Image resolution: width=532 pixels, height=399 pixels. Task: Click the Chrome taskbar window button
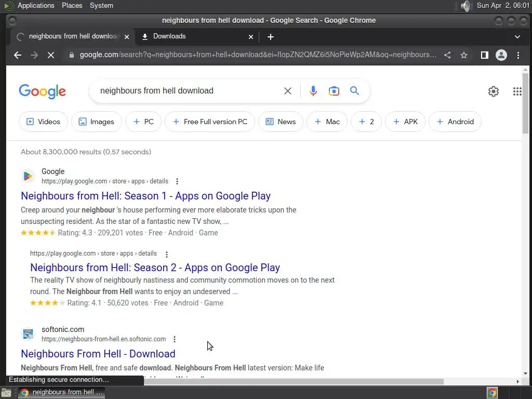pyautogui.click(x=61, y=393)
